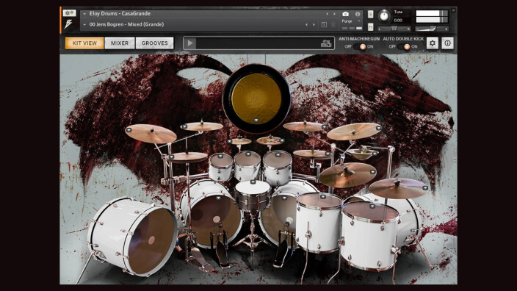Open the snare drum dropdown arrow

click(x=253, y=182)
